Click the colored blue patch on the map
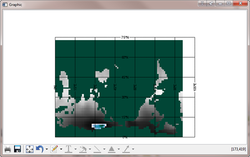The width and height of the screenshot is (250, 157). coord(99,126)
